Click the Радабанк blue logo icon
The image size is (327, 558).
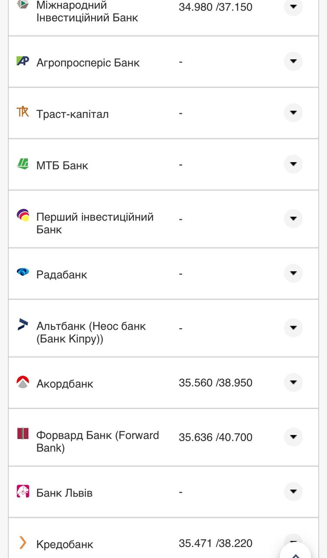pyautogui.click(x=23, y=272)
